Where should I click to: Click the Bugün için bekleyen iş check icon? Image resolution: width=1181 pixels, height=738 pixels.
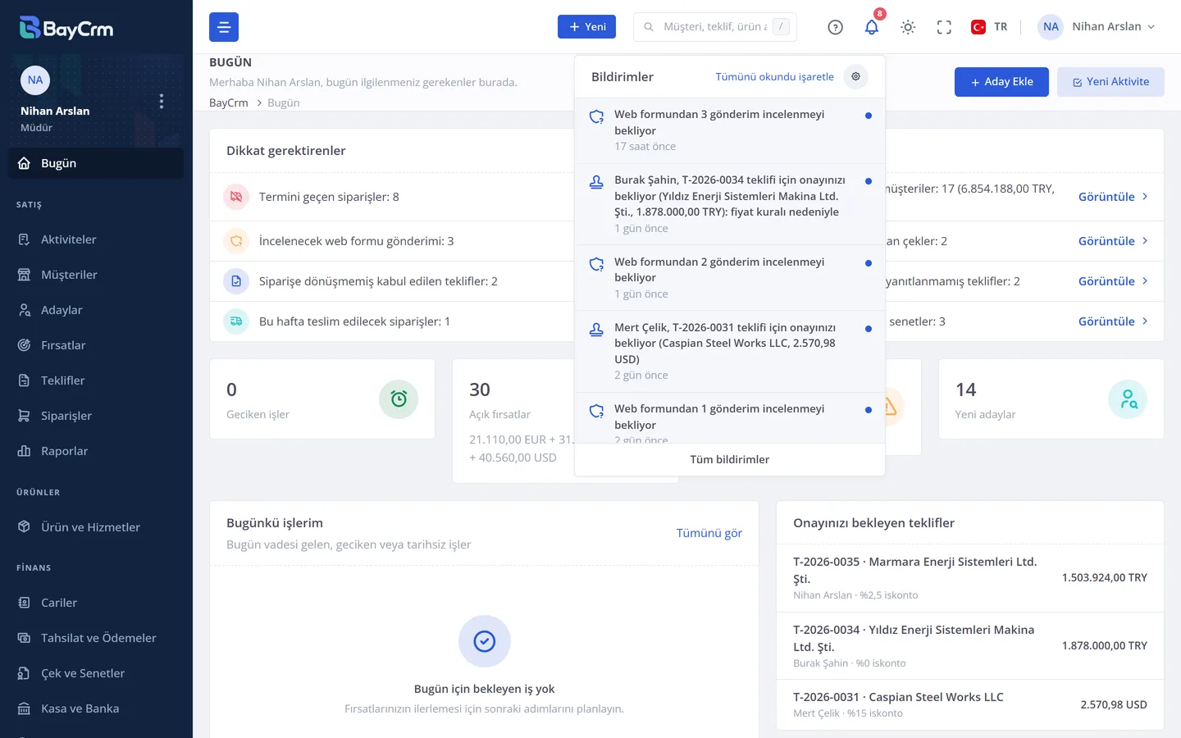pyautogui.click(x=485, y=641)
